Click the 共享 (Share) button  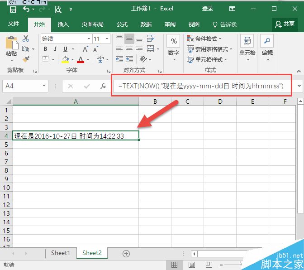(285, 24)
